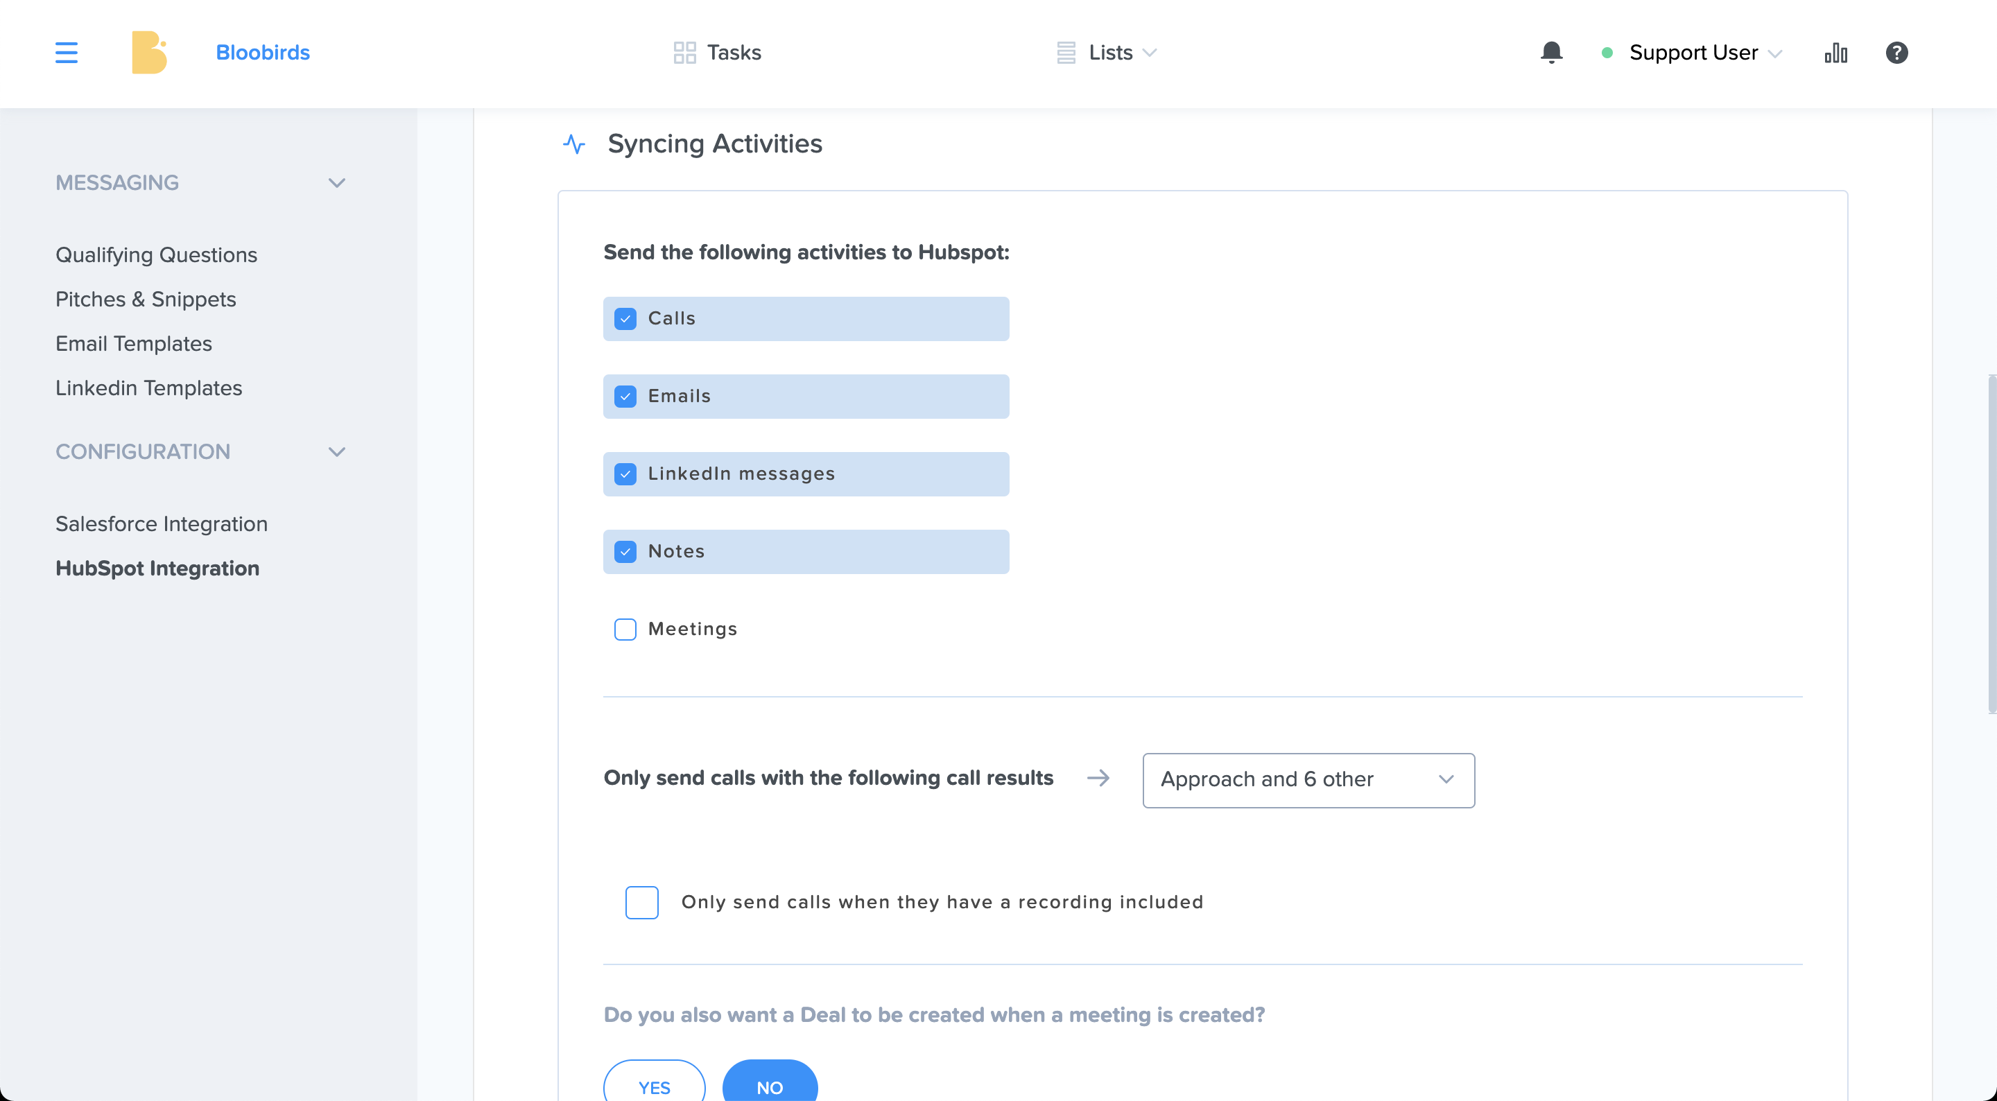Expand the Lists dropdown chevron
The height and width of the screenshot is (1101, 1997).
pos(1150,53)
